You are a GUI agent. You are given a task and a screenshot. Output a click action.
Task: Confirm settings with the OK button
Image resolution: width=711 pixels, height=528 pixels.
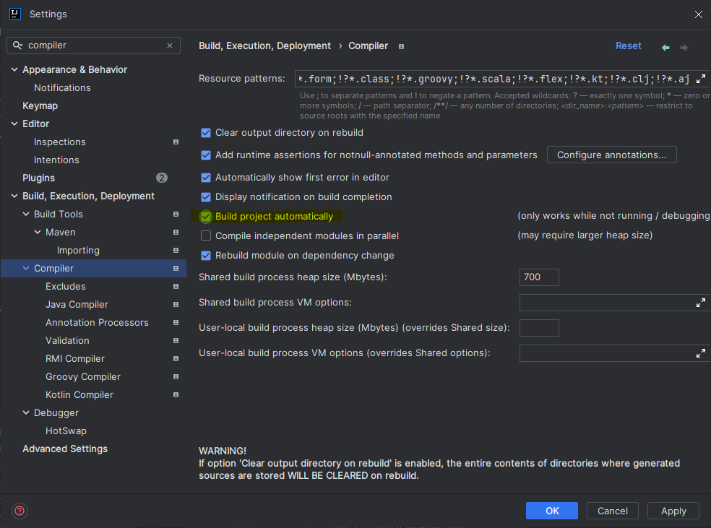point(552,511)
